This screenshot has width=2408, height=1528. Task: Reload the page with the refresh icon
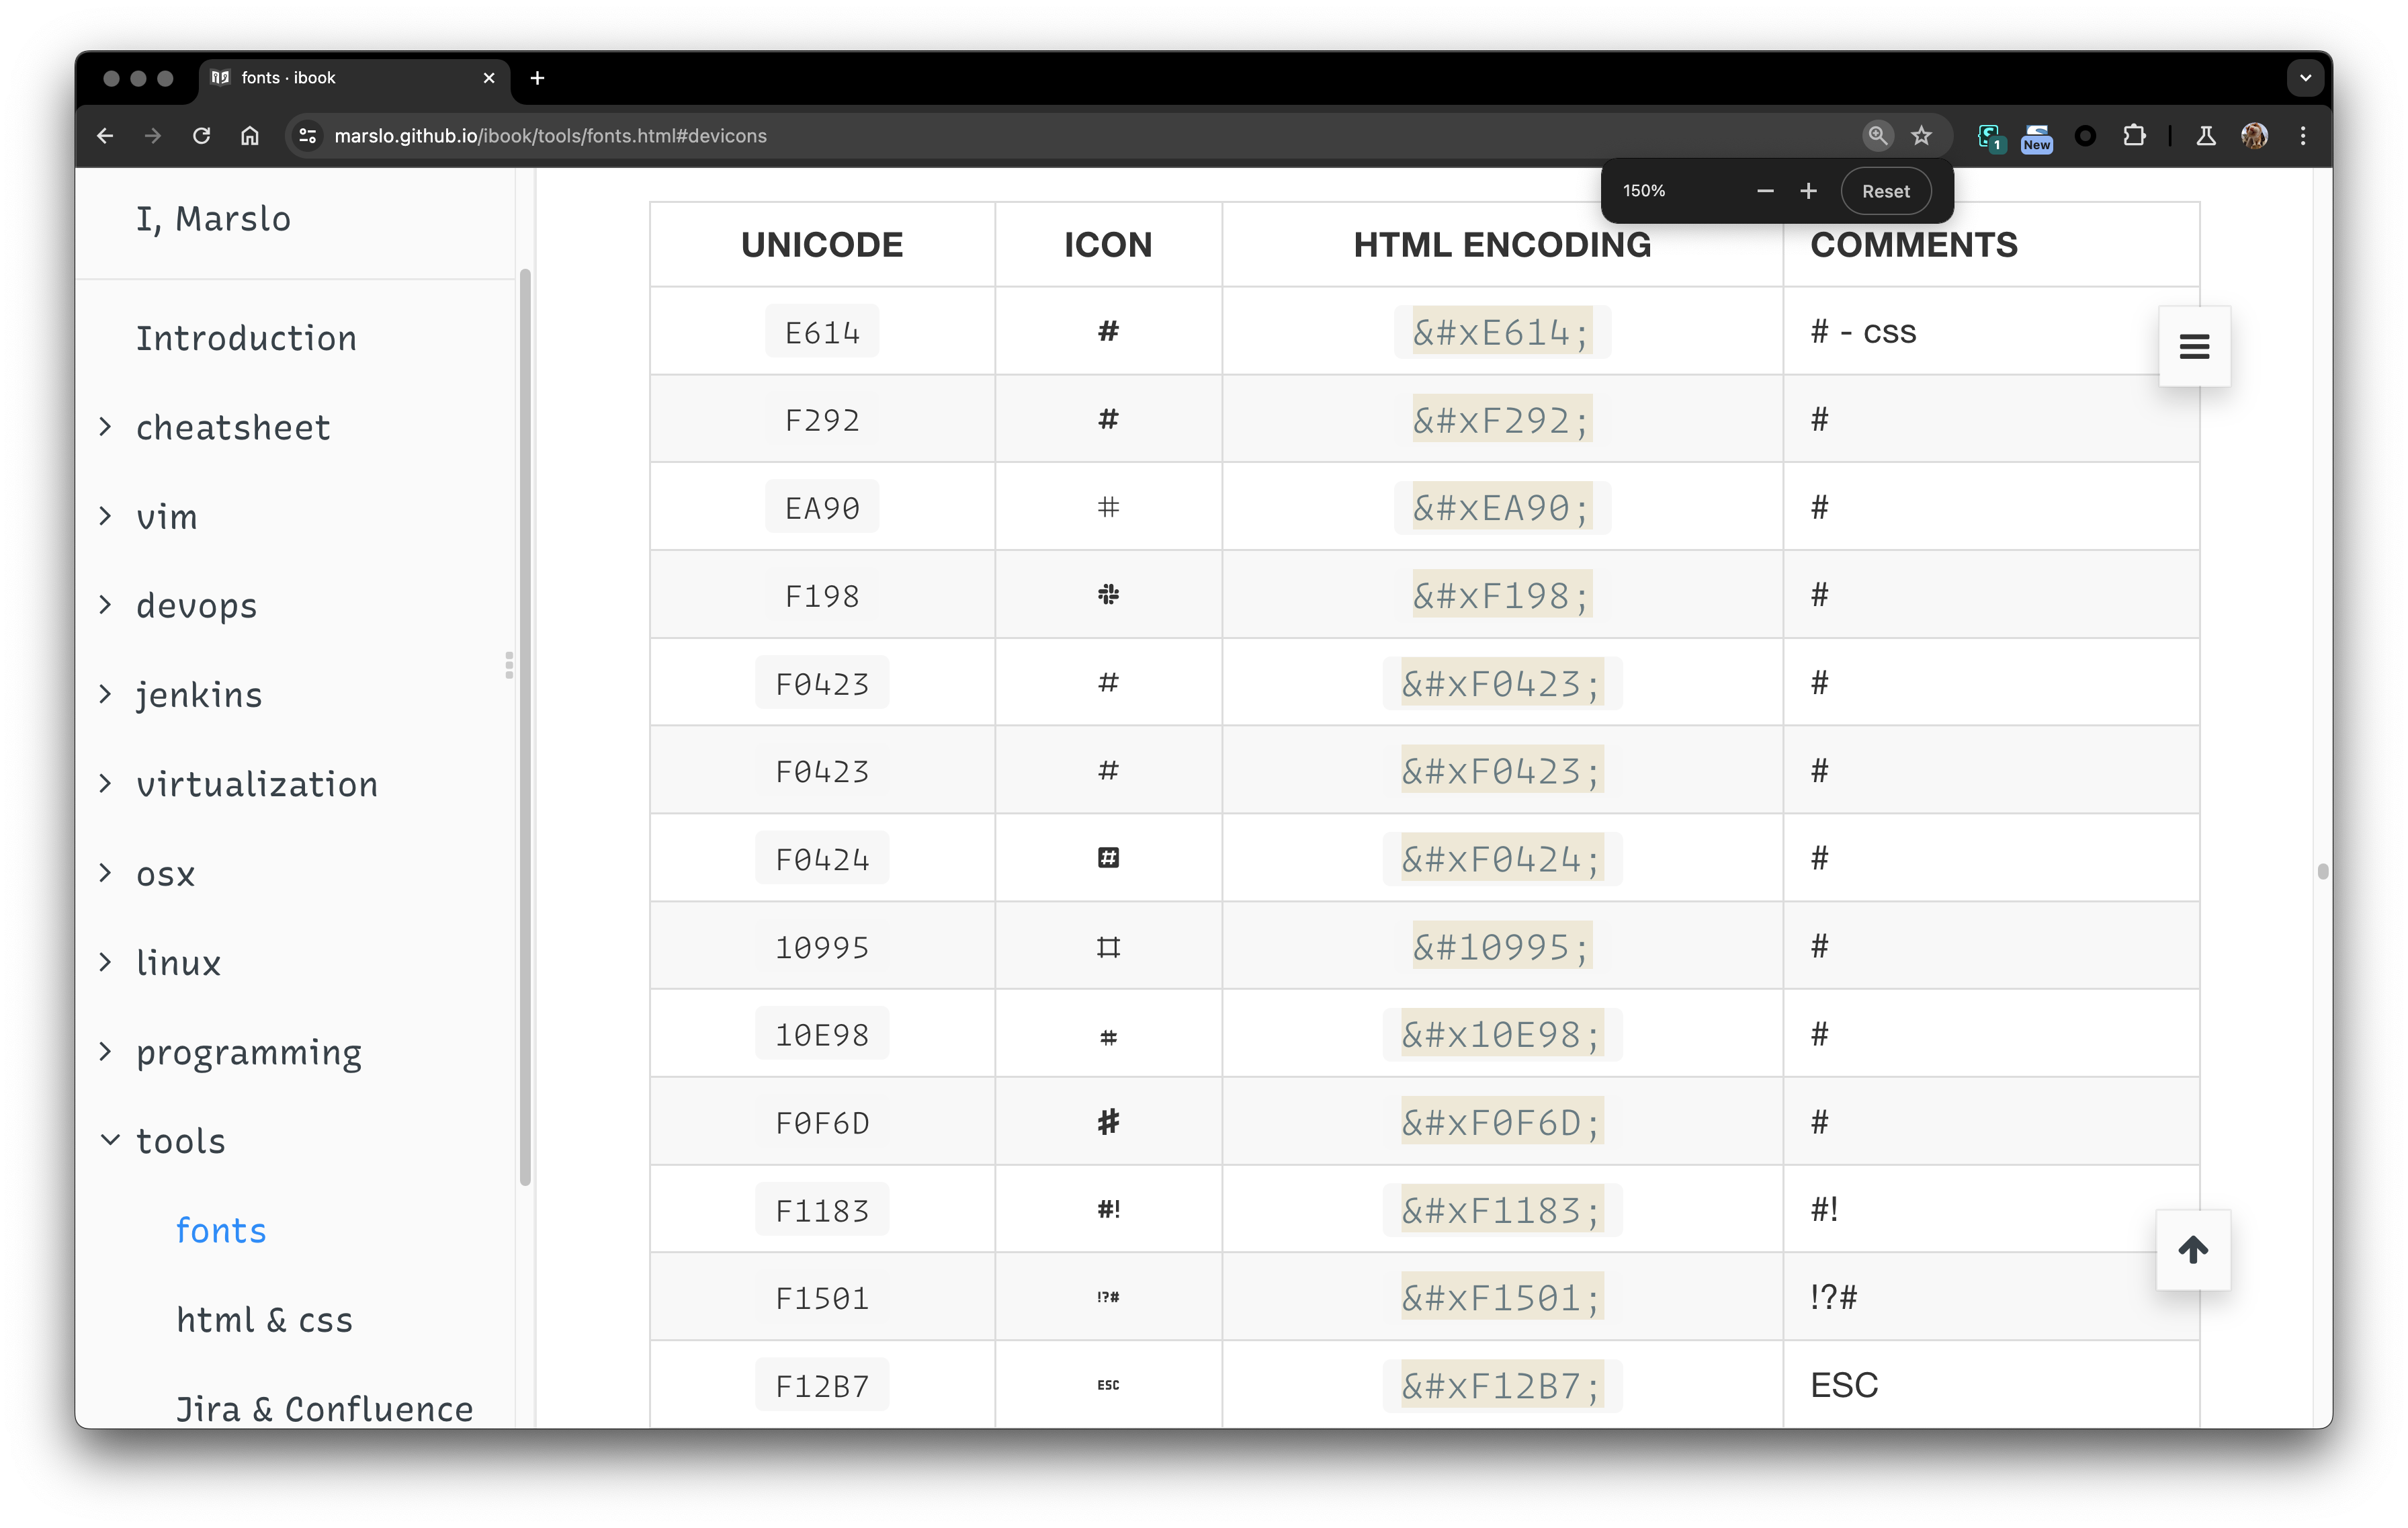click(201, 136)
